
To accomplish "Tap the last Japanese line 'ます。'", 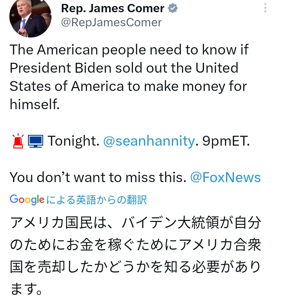I will coord(26,289).
